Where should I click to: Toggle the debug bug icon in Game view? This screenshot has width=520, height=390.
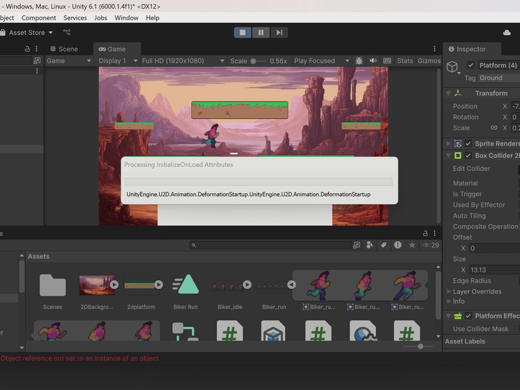pos(359,60)
